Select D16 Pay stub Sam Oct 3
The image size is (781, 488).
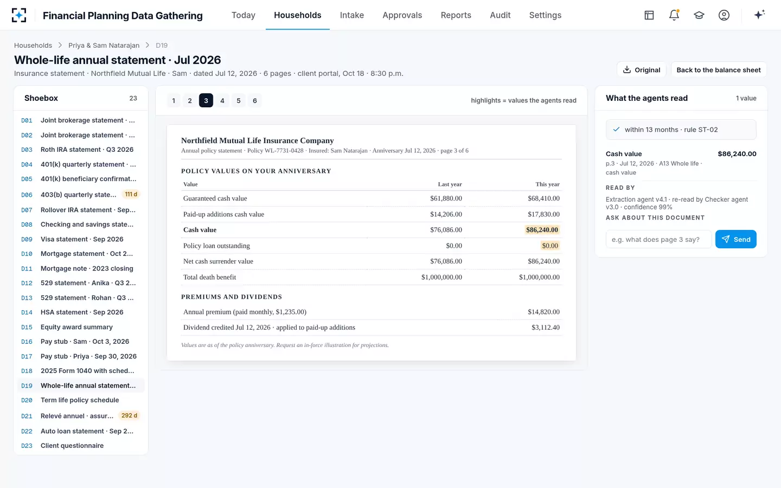(81, 342)
